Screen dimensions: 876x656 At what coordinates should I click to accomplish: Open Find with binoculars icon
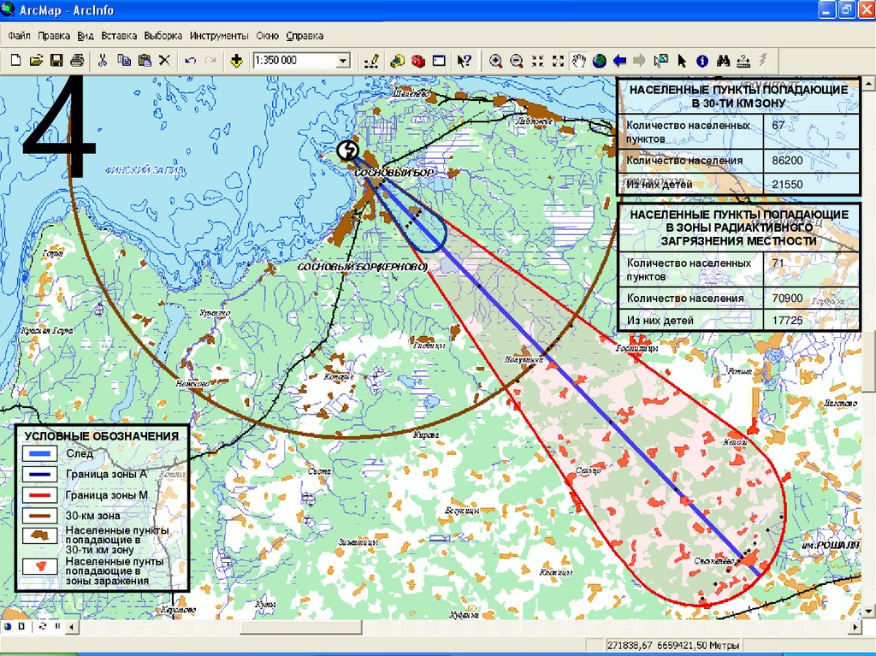pos(723,61)
